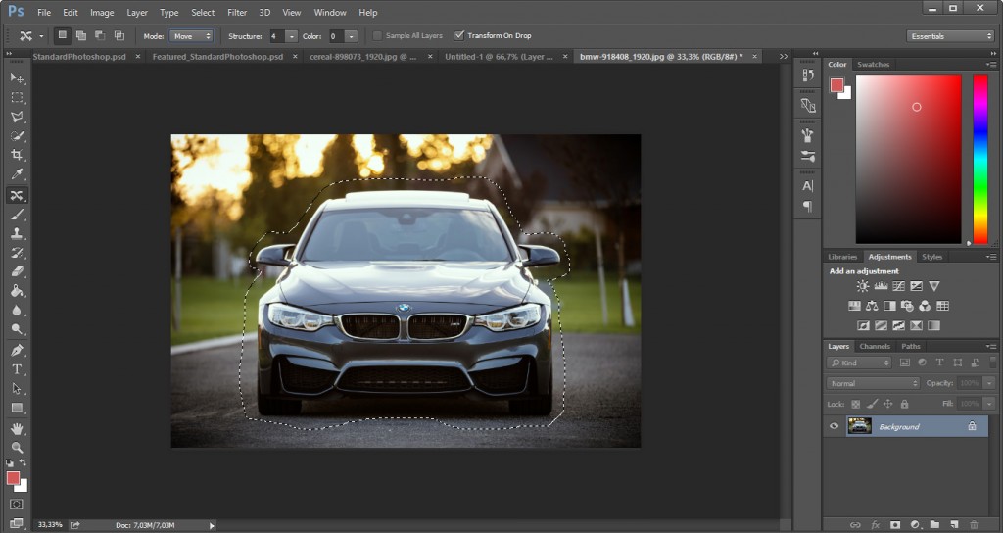Viewport: 1003px width, 533px height.
Task: Open the Mode dropdown showing Move
Action: (x=191, y=36)
